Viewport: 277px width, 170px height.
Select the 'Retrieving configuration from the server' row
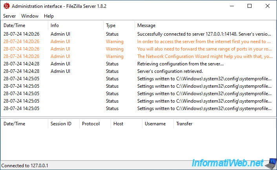tap(180, 64)
